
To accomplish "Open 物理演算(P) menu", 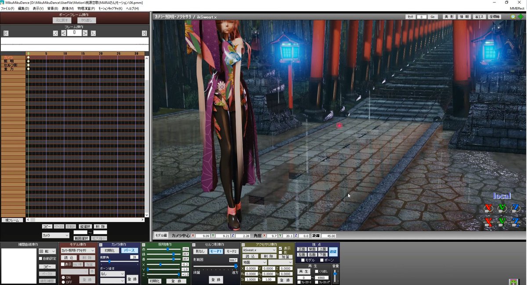I will (86, 8).
